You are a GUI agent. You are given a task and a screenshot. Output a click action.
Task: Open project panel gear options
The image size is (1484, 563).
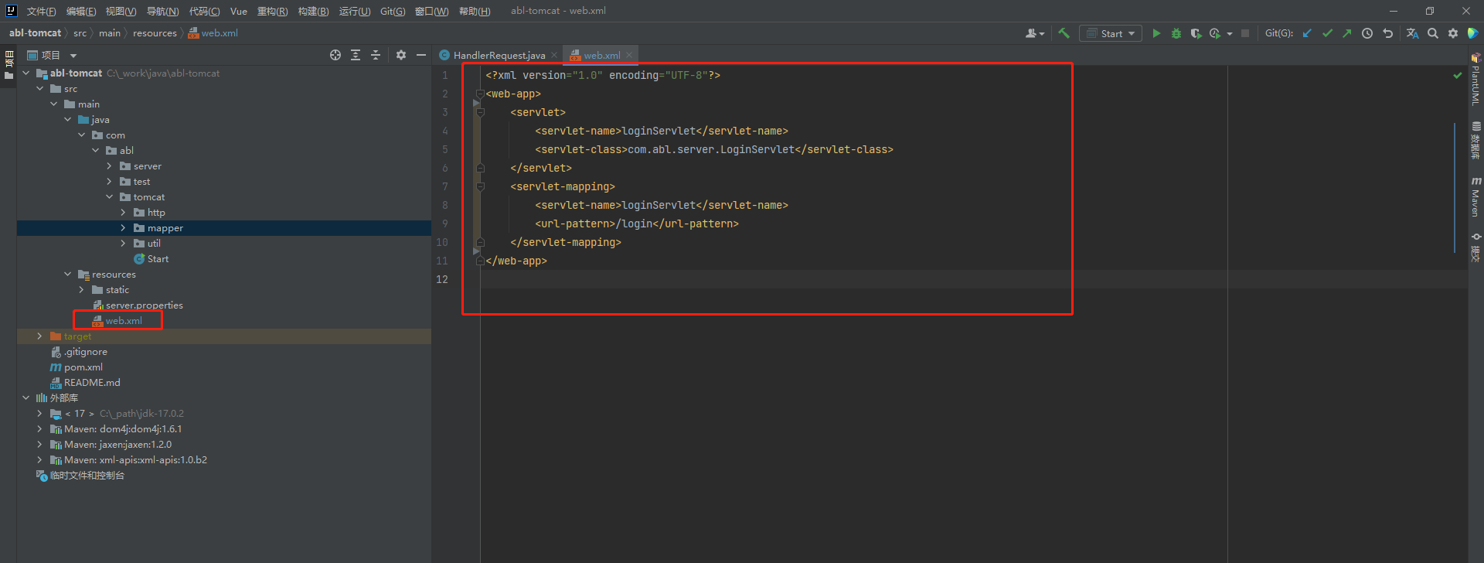tap(401, 55)
